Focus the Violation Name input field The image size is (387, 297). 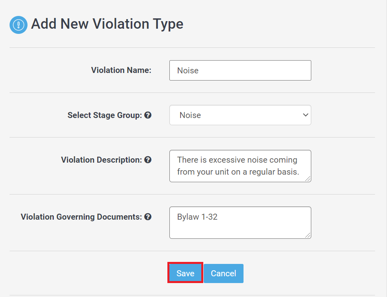pos(240,70)
